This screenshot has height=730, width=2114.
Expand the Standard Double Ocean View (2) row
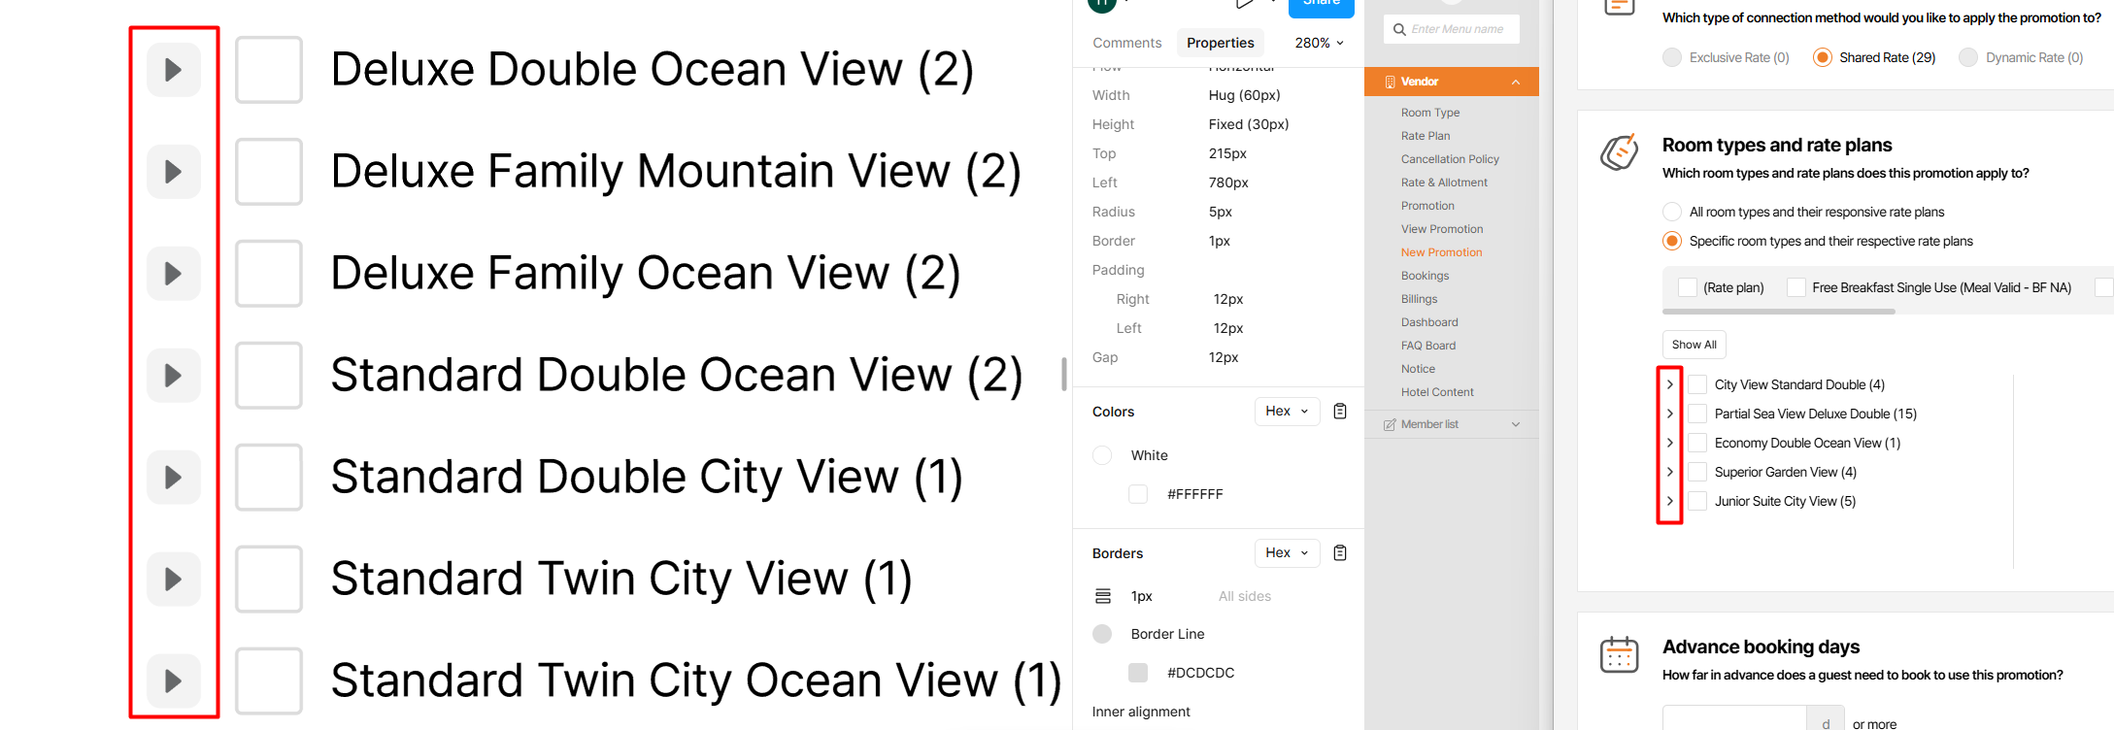pos(174,376)
